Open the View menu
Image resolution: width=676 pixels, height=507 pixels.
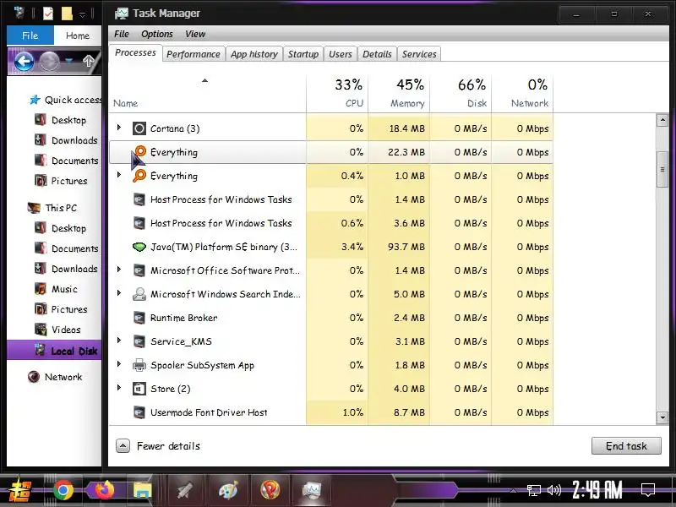(195, 34)
